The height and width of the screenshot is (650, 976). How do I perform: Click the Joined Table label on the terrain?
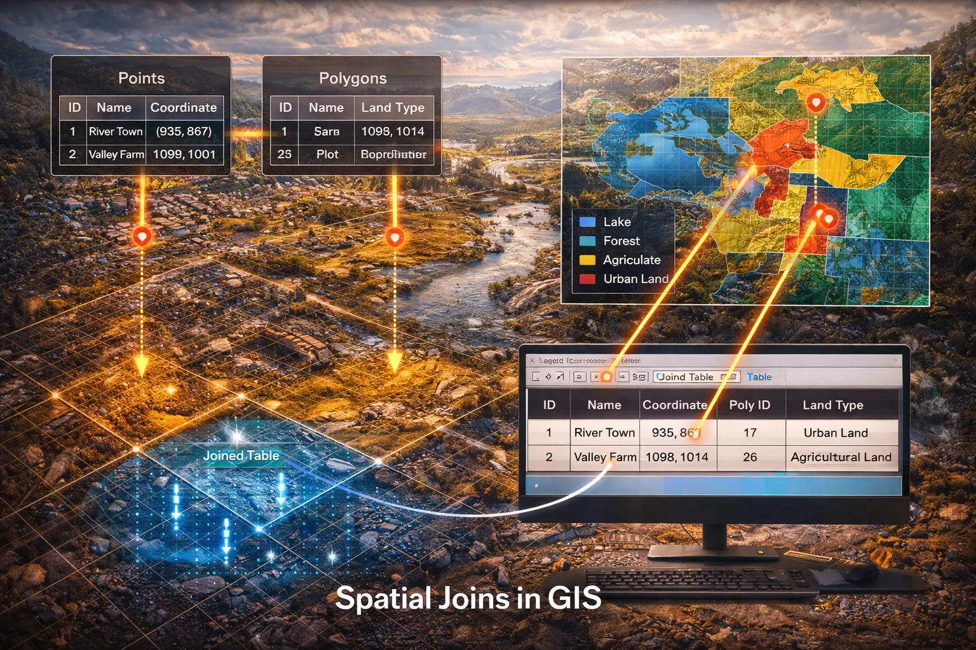coord(241,456)
